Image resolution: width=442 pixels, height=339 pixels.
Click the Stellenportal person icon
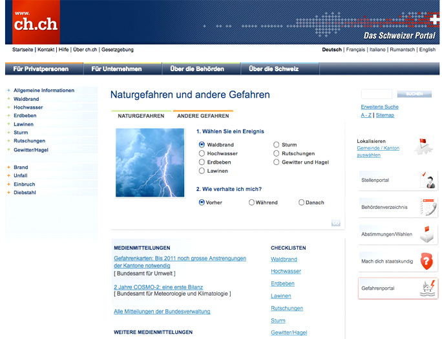[426, 180]
